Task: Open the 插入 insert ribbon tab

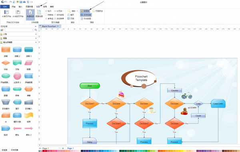Action: point(20,7)
